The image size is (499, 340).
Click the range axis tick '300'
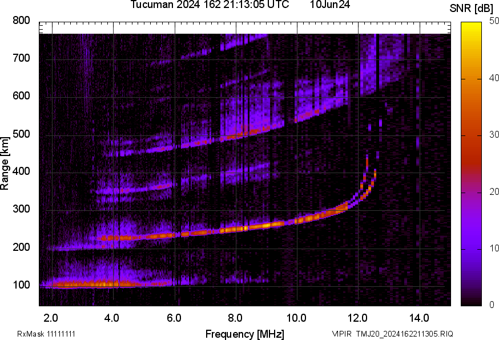(x=21, y=209)
